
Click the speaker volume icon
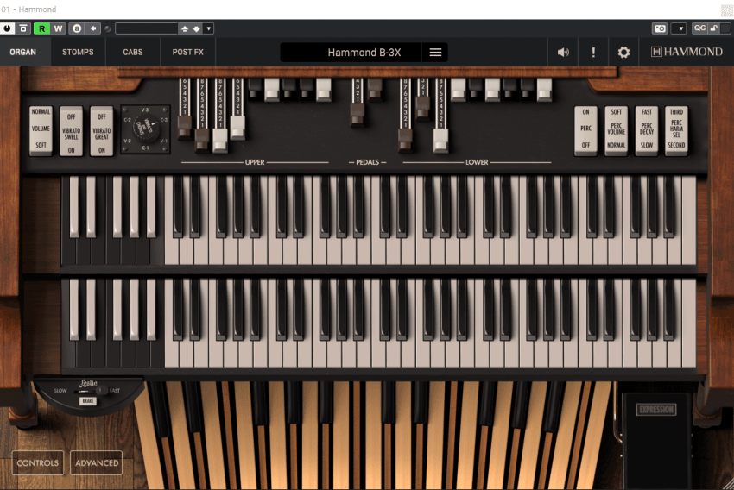tap(563, 53)
